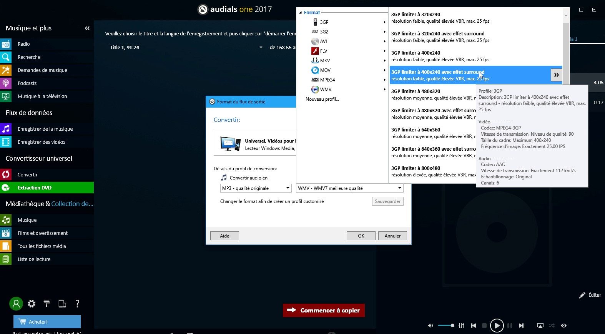Click the Commencer à copier button
Image resolution: width=605 pixels, height=334 pixels.
coord(324,310)
